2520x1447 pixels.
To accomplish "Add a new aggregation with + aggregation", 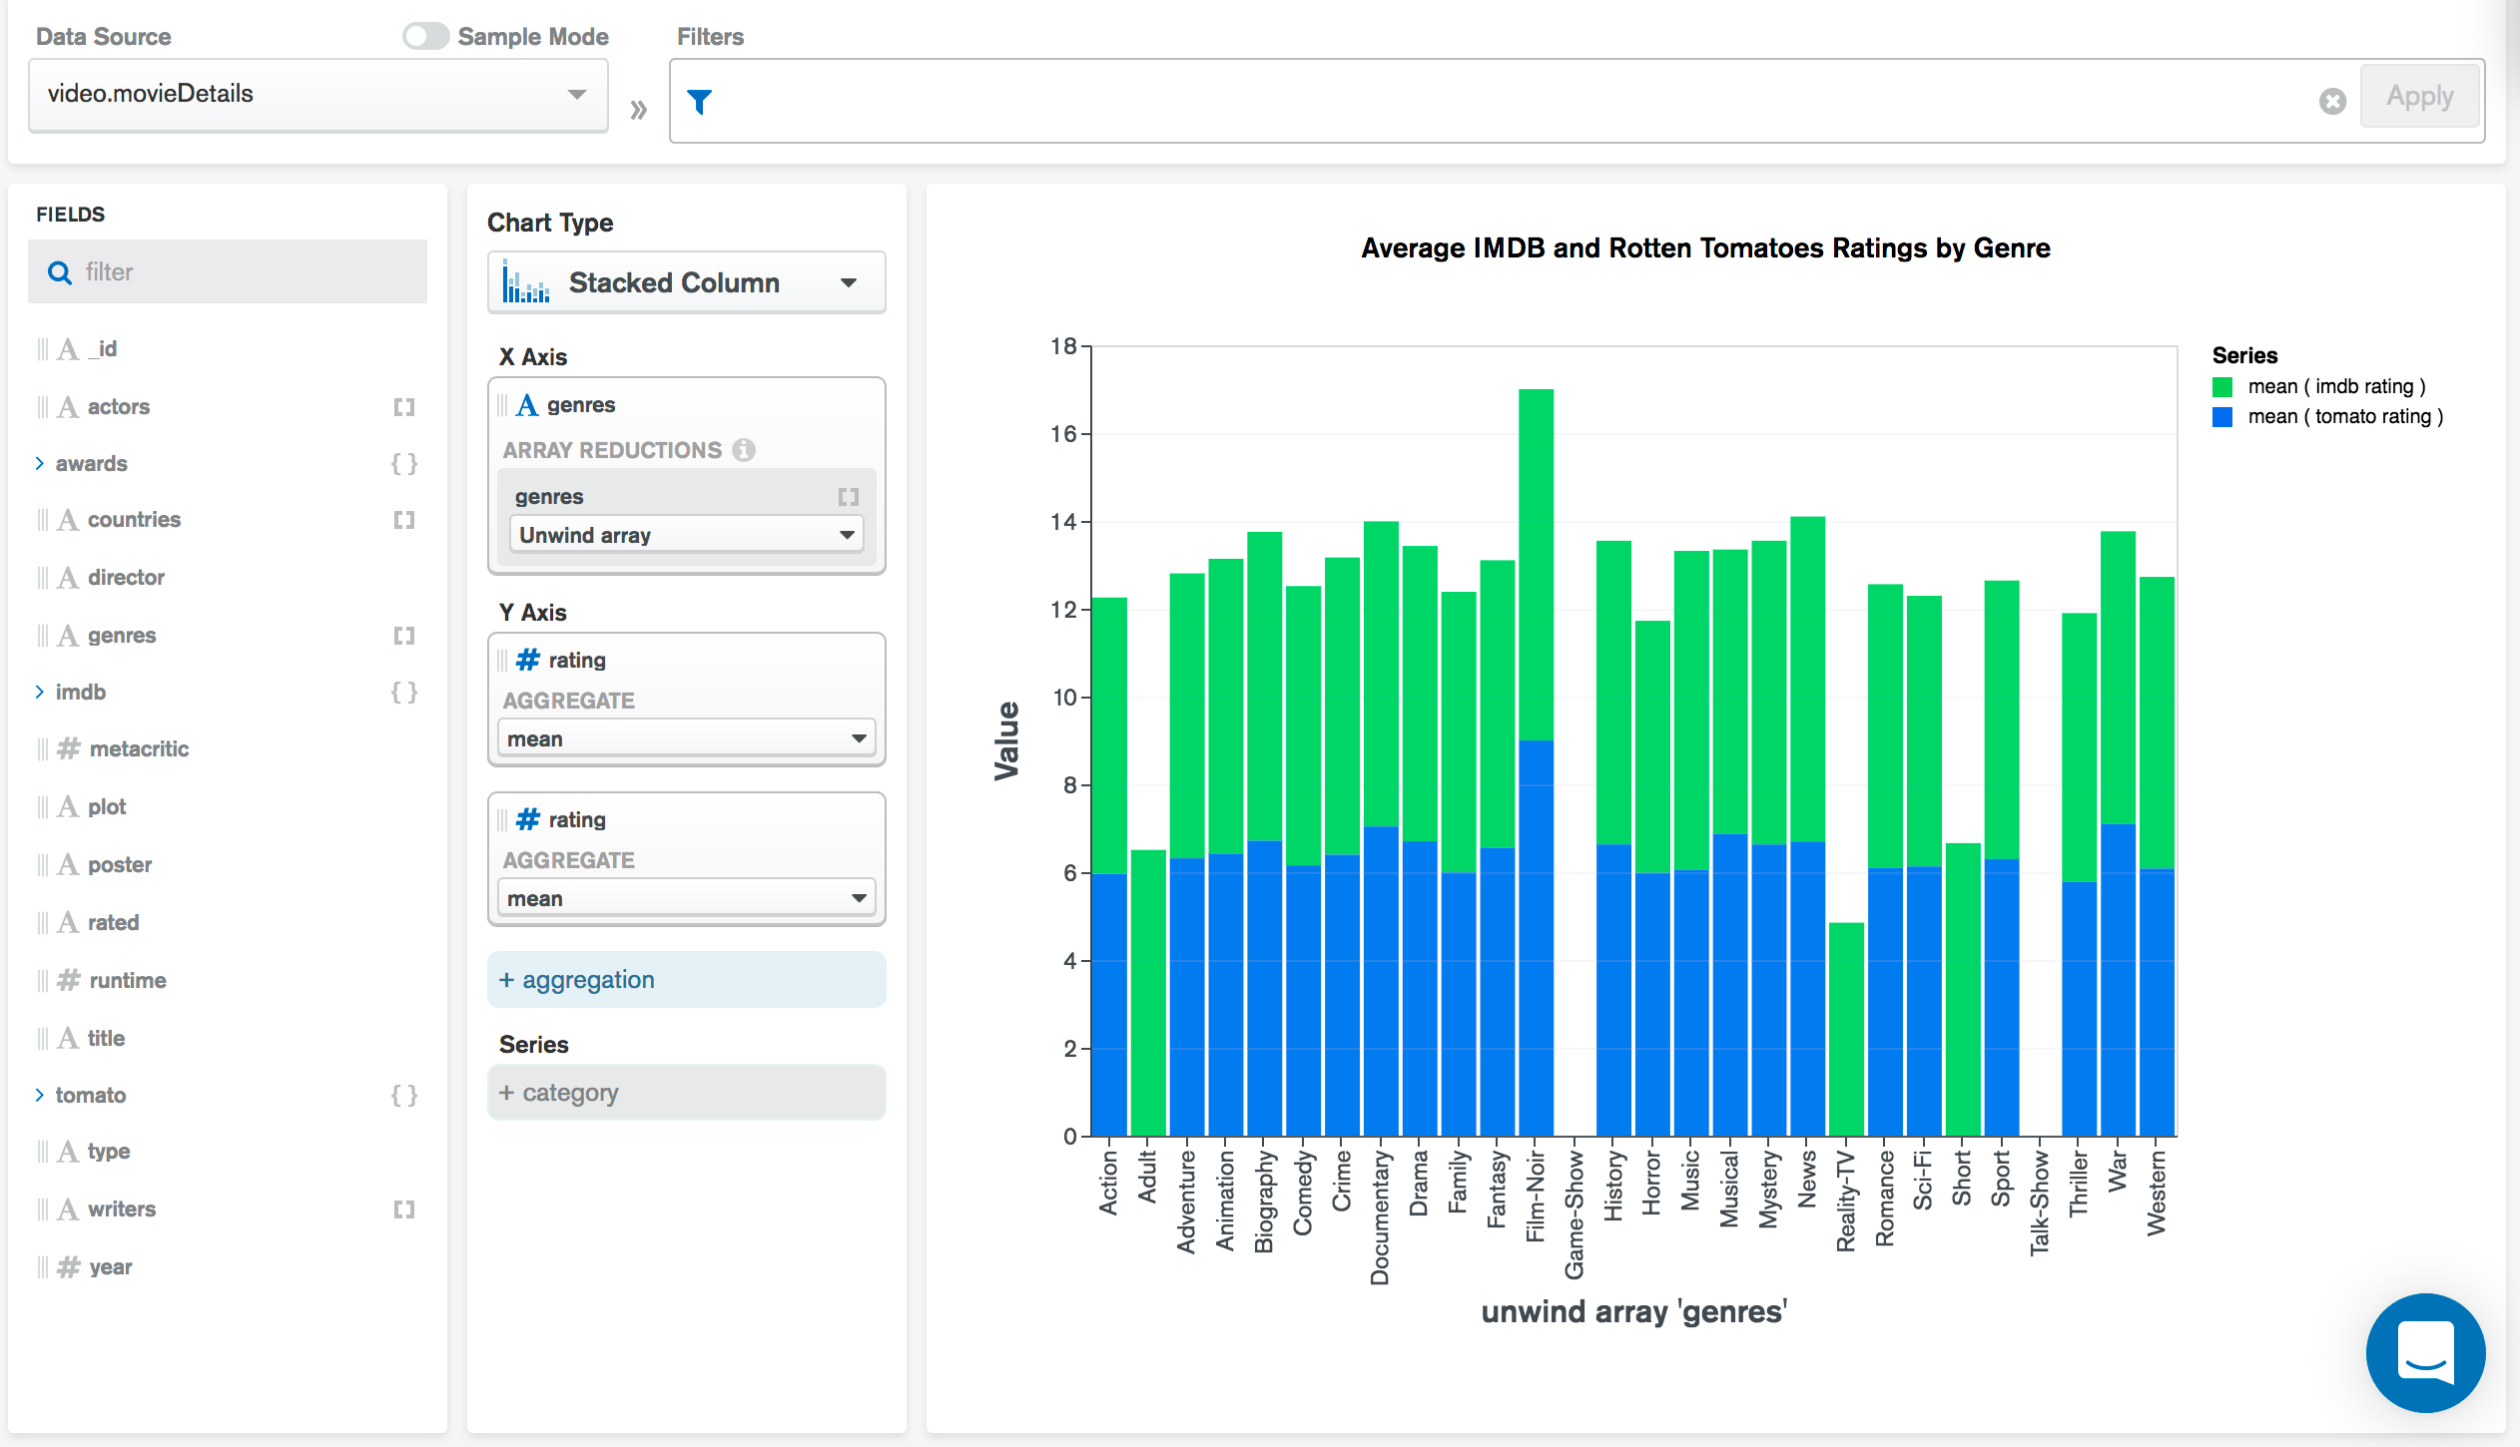I will point(577,979).
